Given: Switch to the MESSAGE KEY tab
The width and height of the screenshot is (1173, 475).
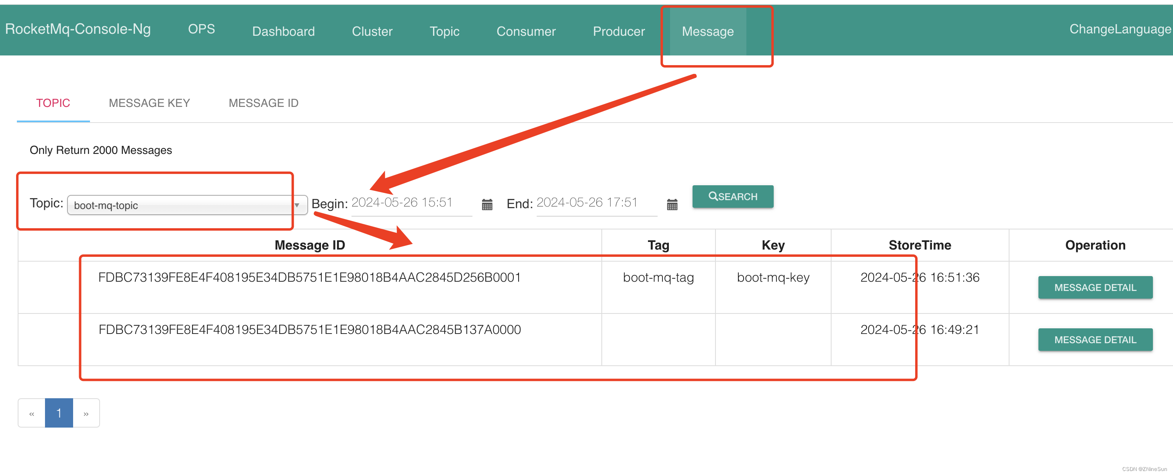Looking at the screenshot, I should coord(149,103).
